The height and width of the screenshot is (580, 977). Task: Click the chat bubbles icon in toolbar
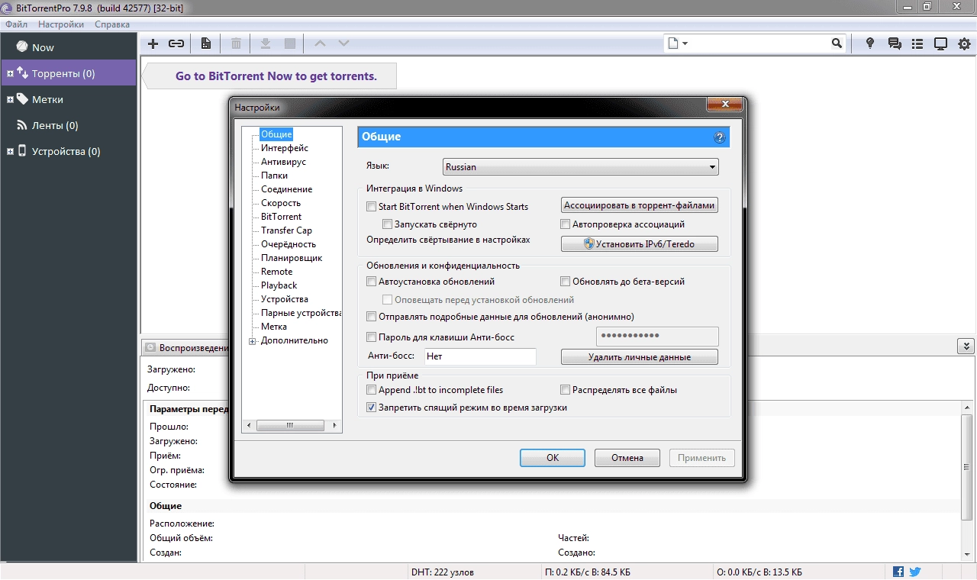pyautogui.click(x=895, y=43)
